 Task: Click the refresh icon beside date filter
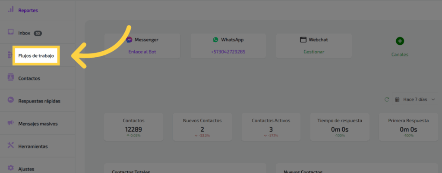click(x=387, y=99)
